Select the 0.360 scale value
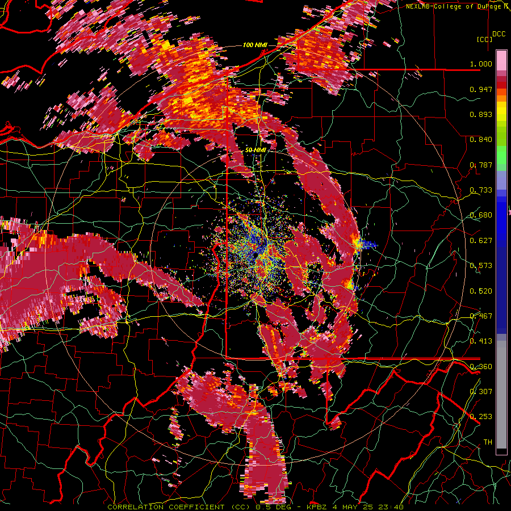 (481, 367)
